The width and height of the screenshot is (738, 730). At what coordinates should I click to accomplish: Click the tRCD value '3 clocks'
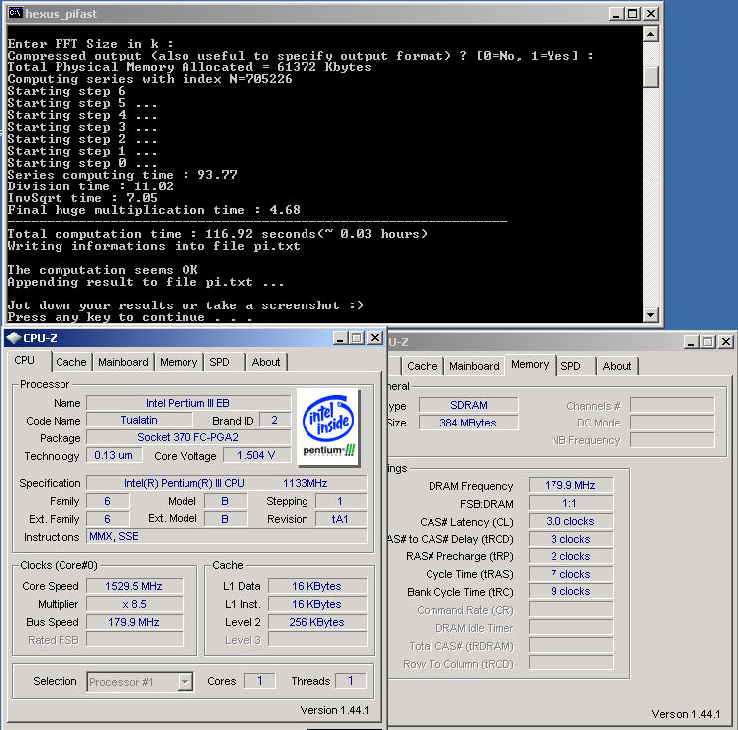(x=571, y=539)
